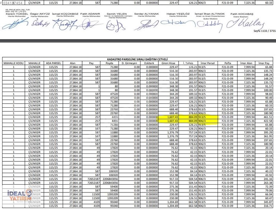The image size is (276, 210).
Task: Click the 'İmar Pay' column header
Action: click(264, 63)
